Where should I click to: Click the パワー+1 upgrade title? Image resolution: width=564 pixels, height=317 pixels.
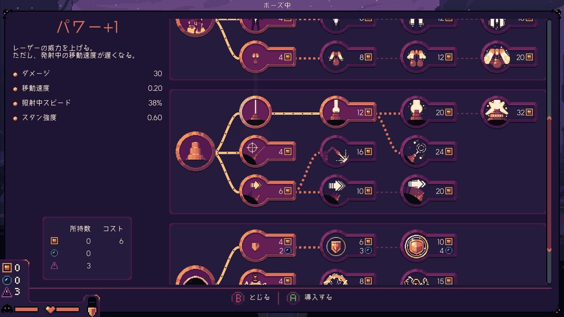point(87,27)
